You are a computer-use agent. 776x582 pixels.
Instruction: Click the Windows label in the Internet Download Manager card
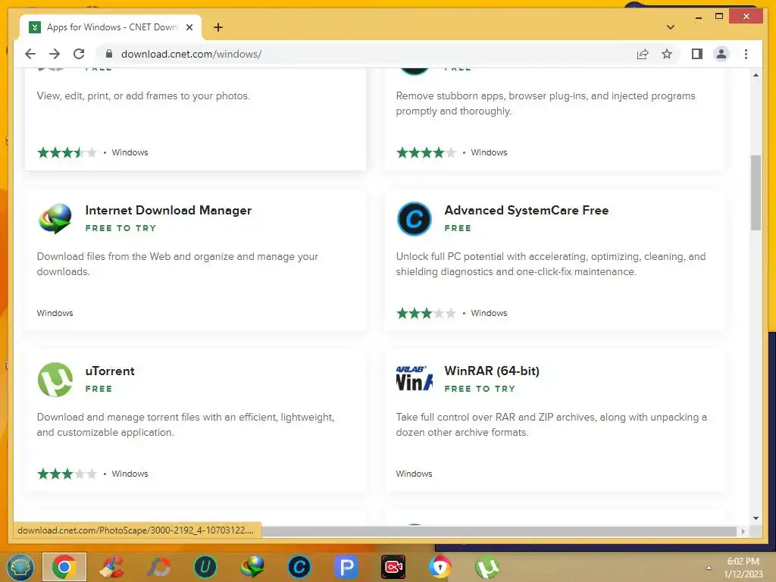click(55, 313)
